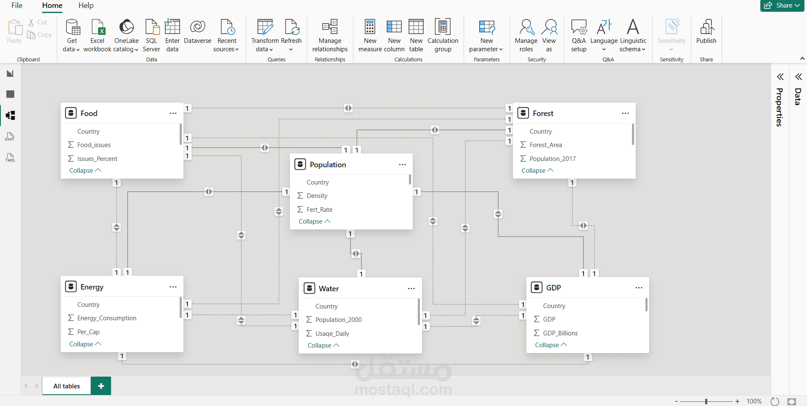Open Manage relationships

330,35
